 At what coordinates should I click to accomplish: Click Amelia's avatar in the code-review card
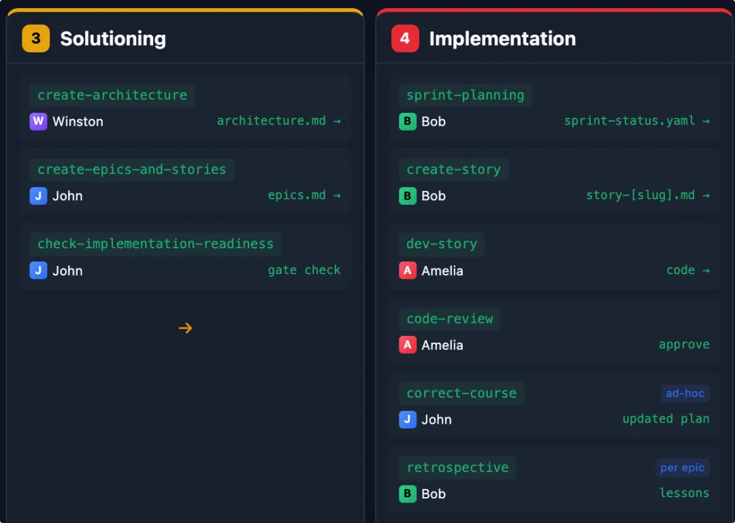407,345
